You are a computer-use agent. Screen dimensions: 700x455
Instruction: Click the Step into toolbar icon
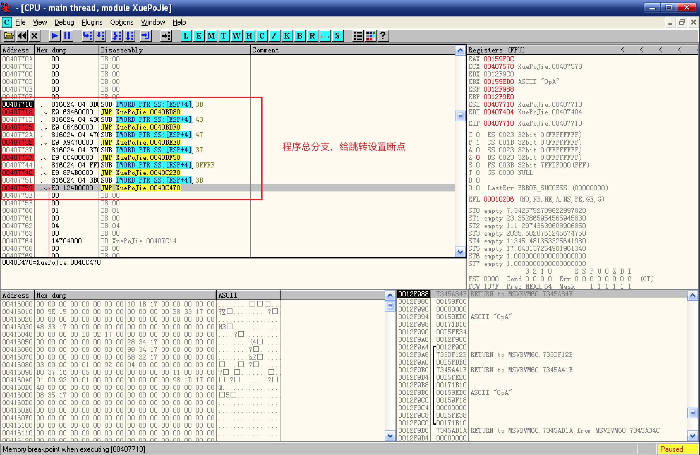coord(87,36)
